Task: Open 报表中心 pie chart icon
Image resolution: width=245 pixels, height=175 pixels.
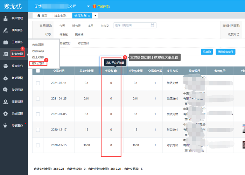Action: [x=6, y=66]
